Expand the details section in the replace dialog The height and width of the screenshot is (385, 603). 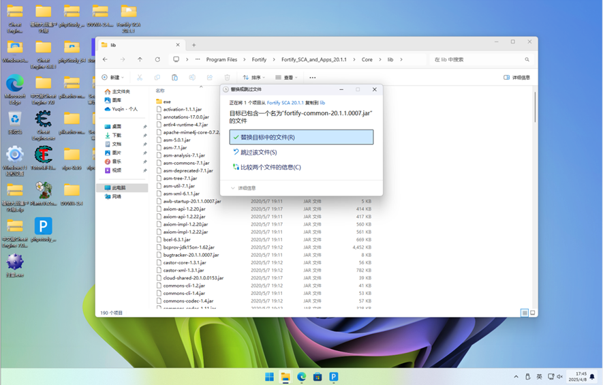point(243,188)
